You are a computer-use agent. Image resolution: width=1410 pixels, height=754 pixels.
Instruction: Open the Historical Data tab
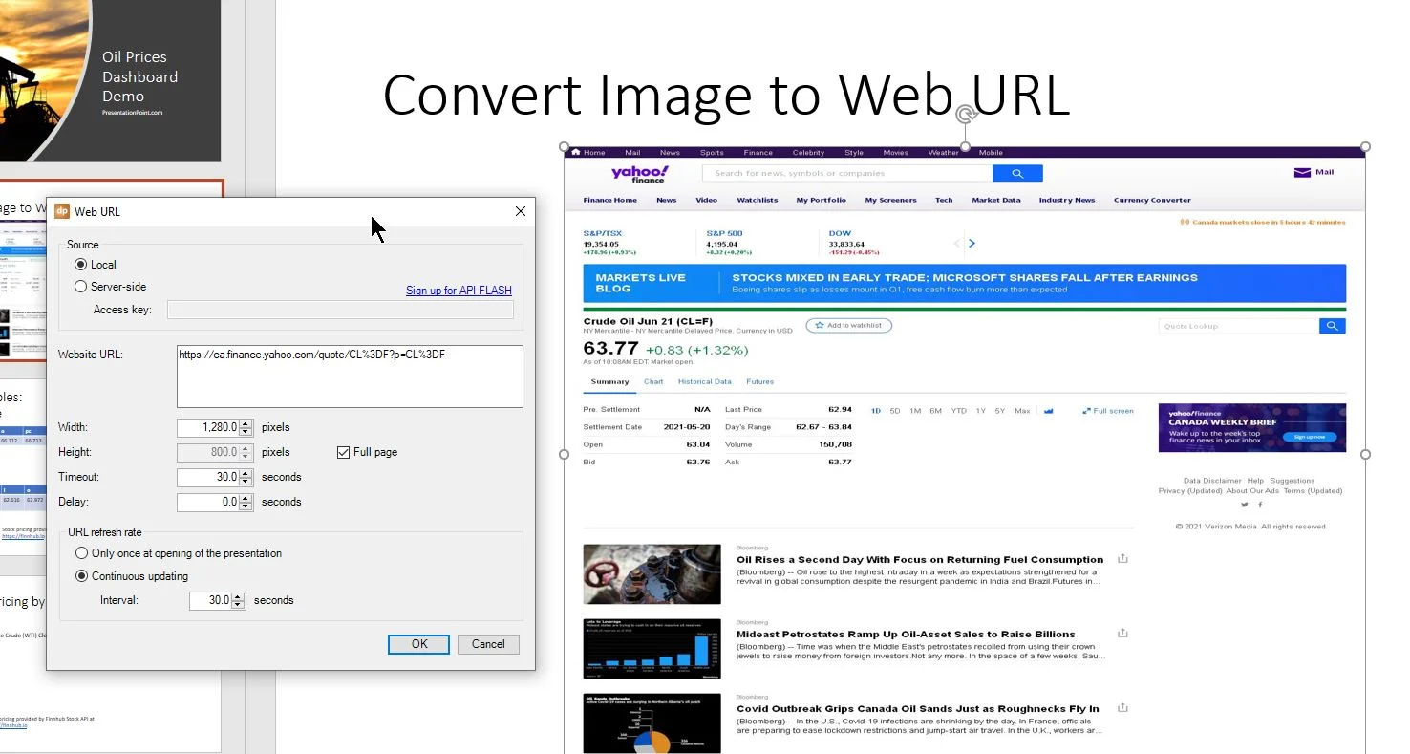point(705,382)
